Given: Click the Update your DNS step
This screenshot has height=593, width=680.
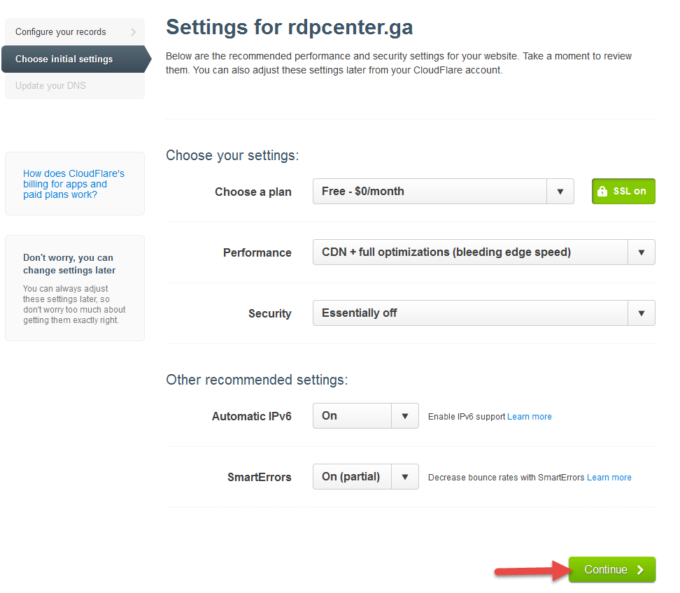Looking at the screenshot, I should coord(51,86).
